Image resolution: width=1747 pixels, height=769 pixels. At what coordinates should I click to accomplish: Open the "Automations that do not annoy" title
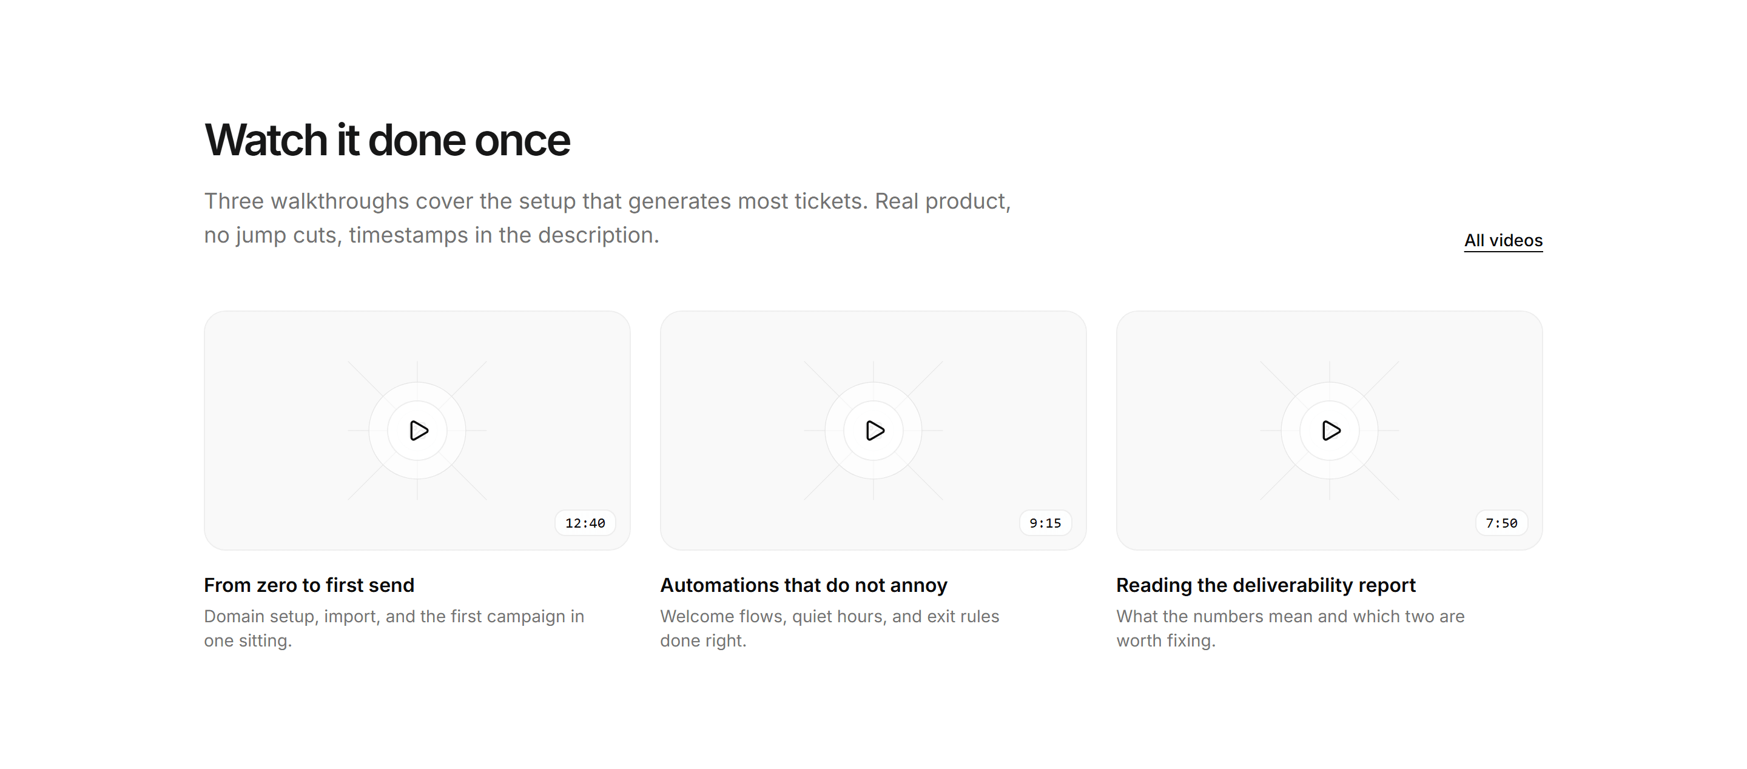[804, 585]
